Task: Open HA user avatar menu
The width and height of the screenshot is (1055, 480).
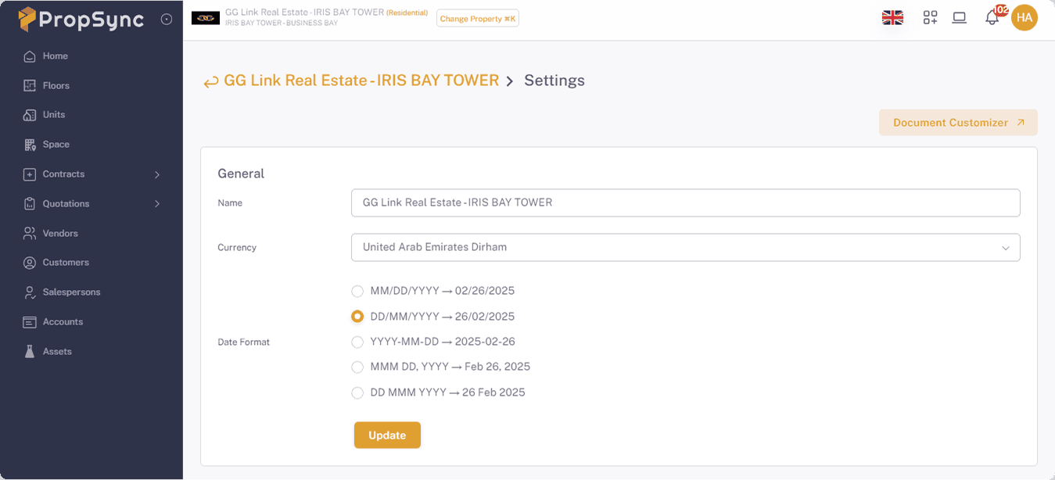Action: pos(1024,18)
